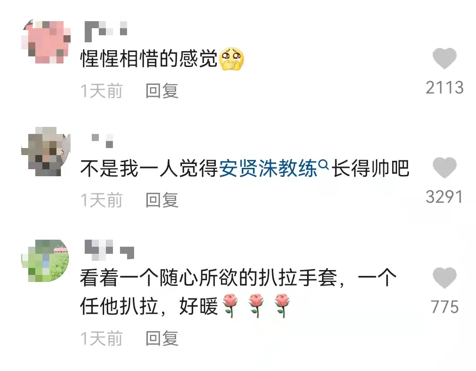
Task: Tap the teary-eyed emoji in first comment
Action: click(231, 59)
